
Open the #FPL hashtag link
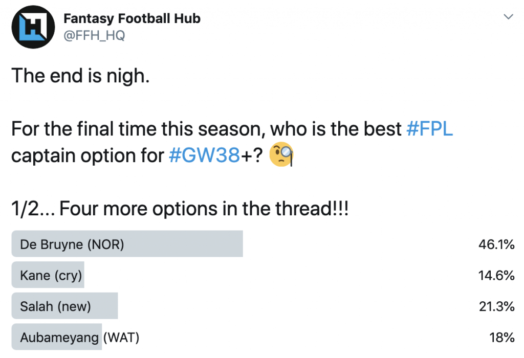429,129
